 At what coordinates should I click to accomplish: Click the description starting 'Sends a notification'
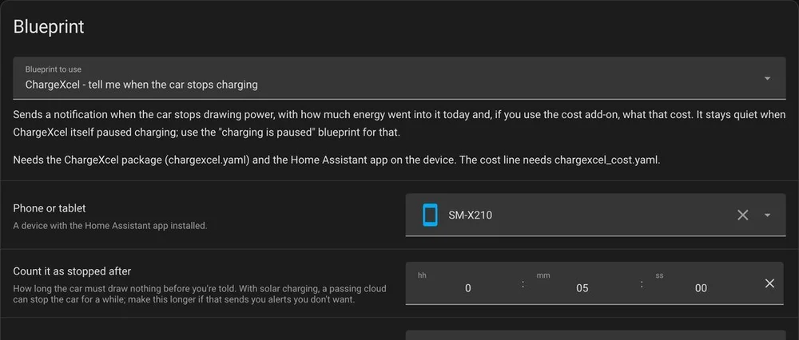point(399,124)
